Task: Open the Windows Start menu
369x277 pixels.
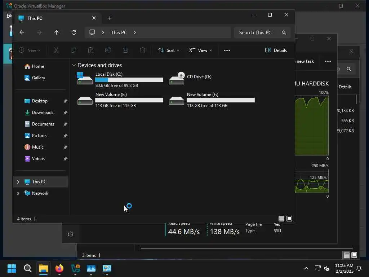Action: (12, 268)
